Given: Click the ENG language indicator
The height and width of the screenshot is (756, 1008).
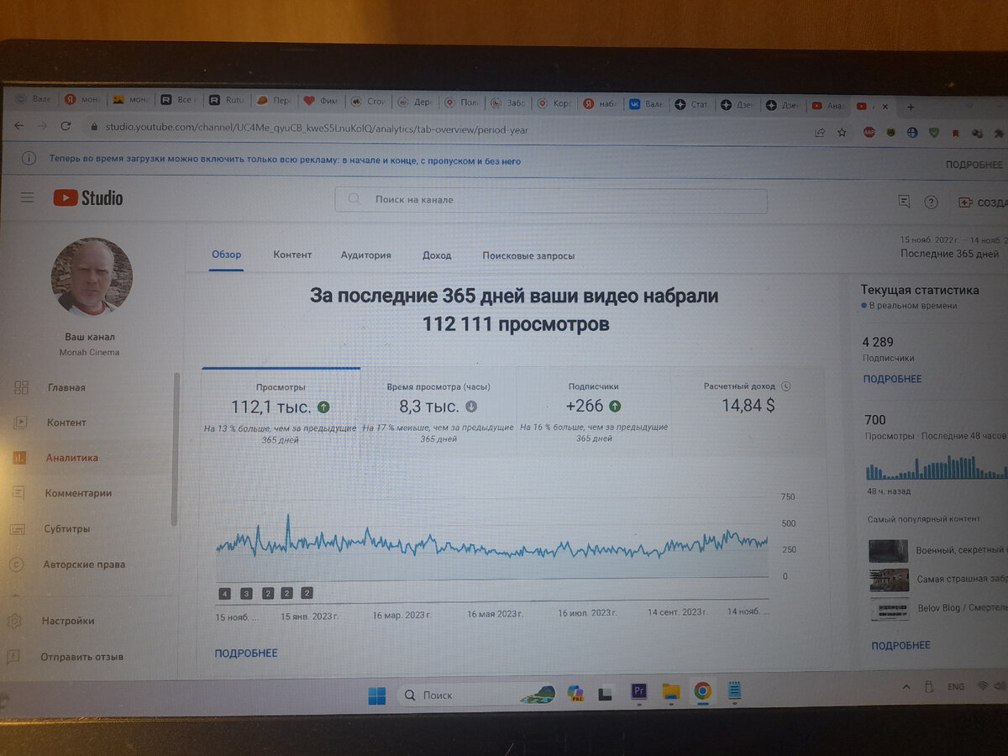Looking at the screenshot, I should tap(956, 687).
